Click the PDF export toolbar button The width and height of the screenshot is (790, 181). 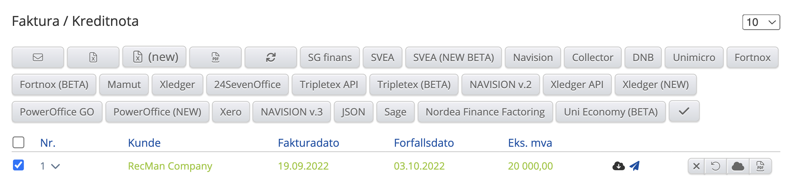(x=215, y=57)
